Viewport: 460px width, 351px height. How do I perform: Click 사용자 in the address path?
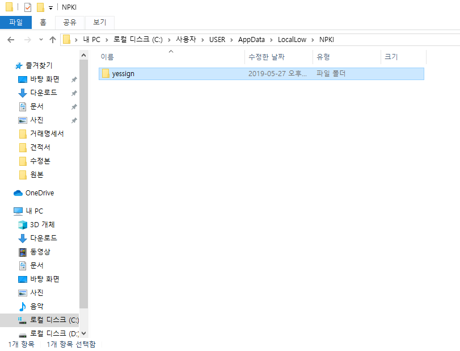[185, 40]
